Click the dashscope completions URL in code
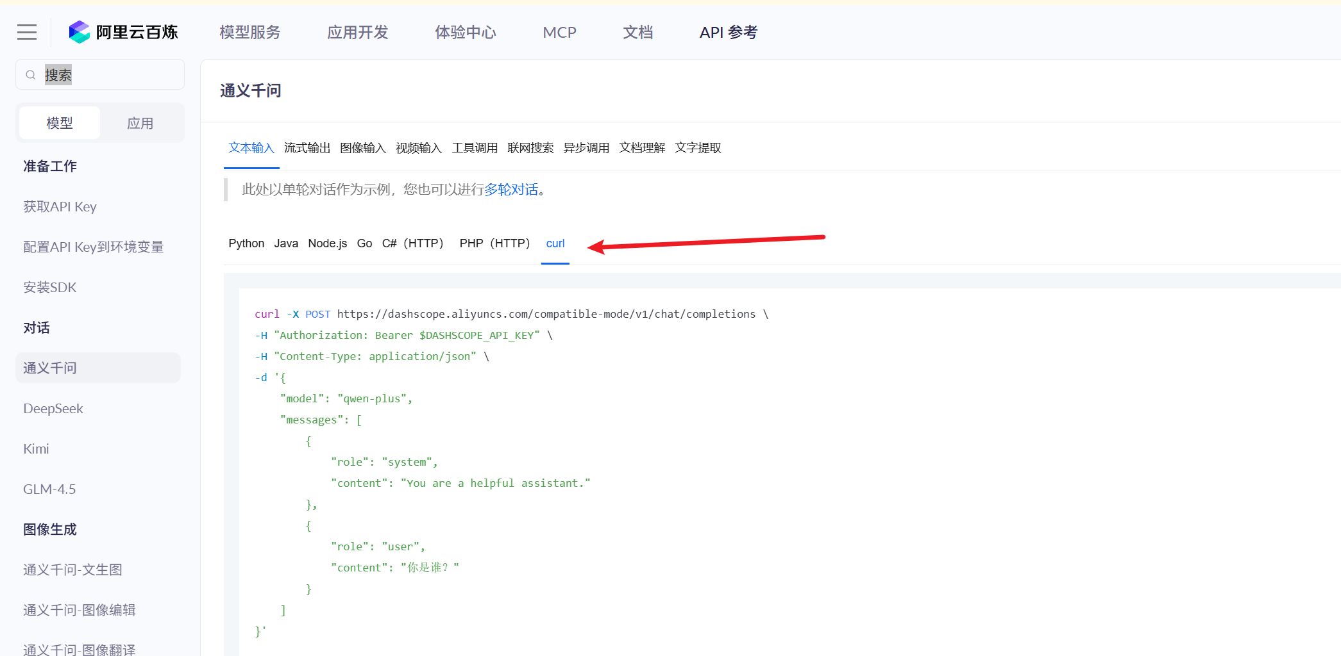 tap(546, 314)
